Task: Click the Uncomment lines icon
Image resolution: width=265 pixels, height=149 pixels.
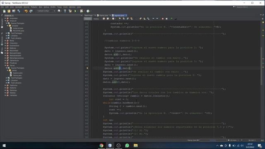Action: click(176, 19)
